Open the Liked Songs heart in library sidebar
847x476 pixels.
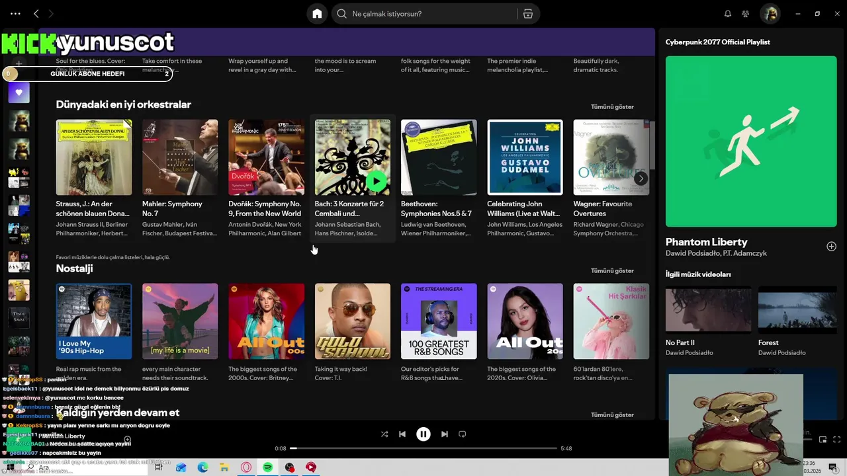19,93
